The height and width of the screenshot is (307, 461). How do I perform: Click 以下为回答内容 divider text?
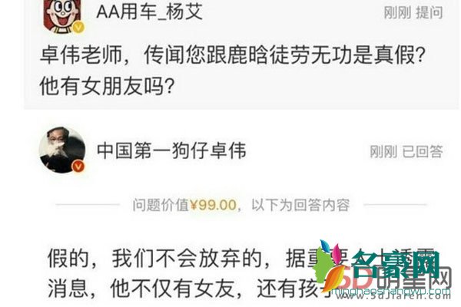(300, 205)
